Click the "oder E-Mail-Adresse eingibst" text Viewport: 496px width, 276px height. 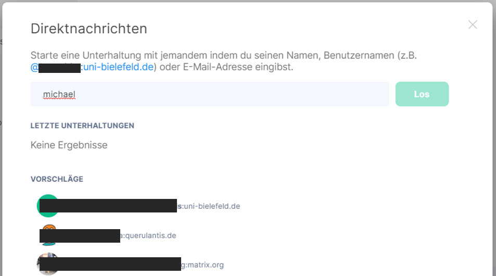point(226,67)
